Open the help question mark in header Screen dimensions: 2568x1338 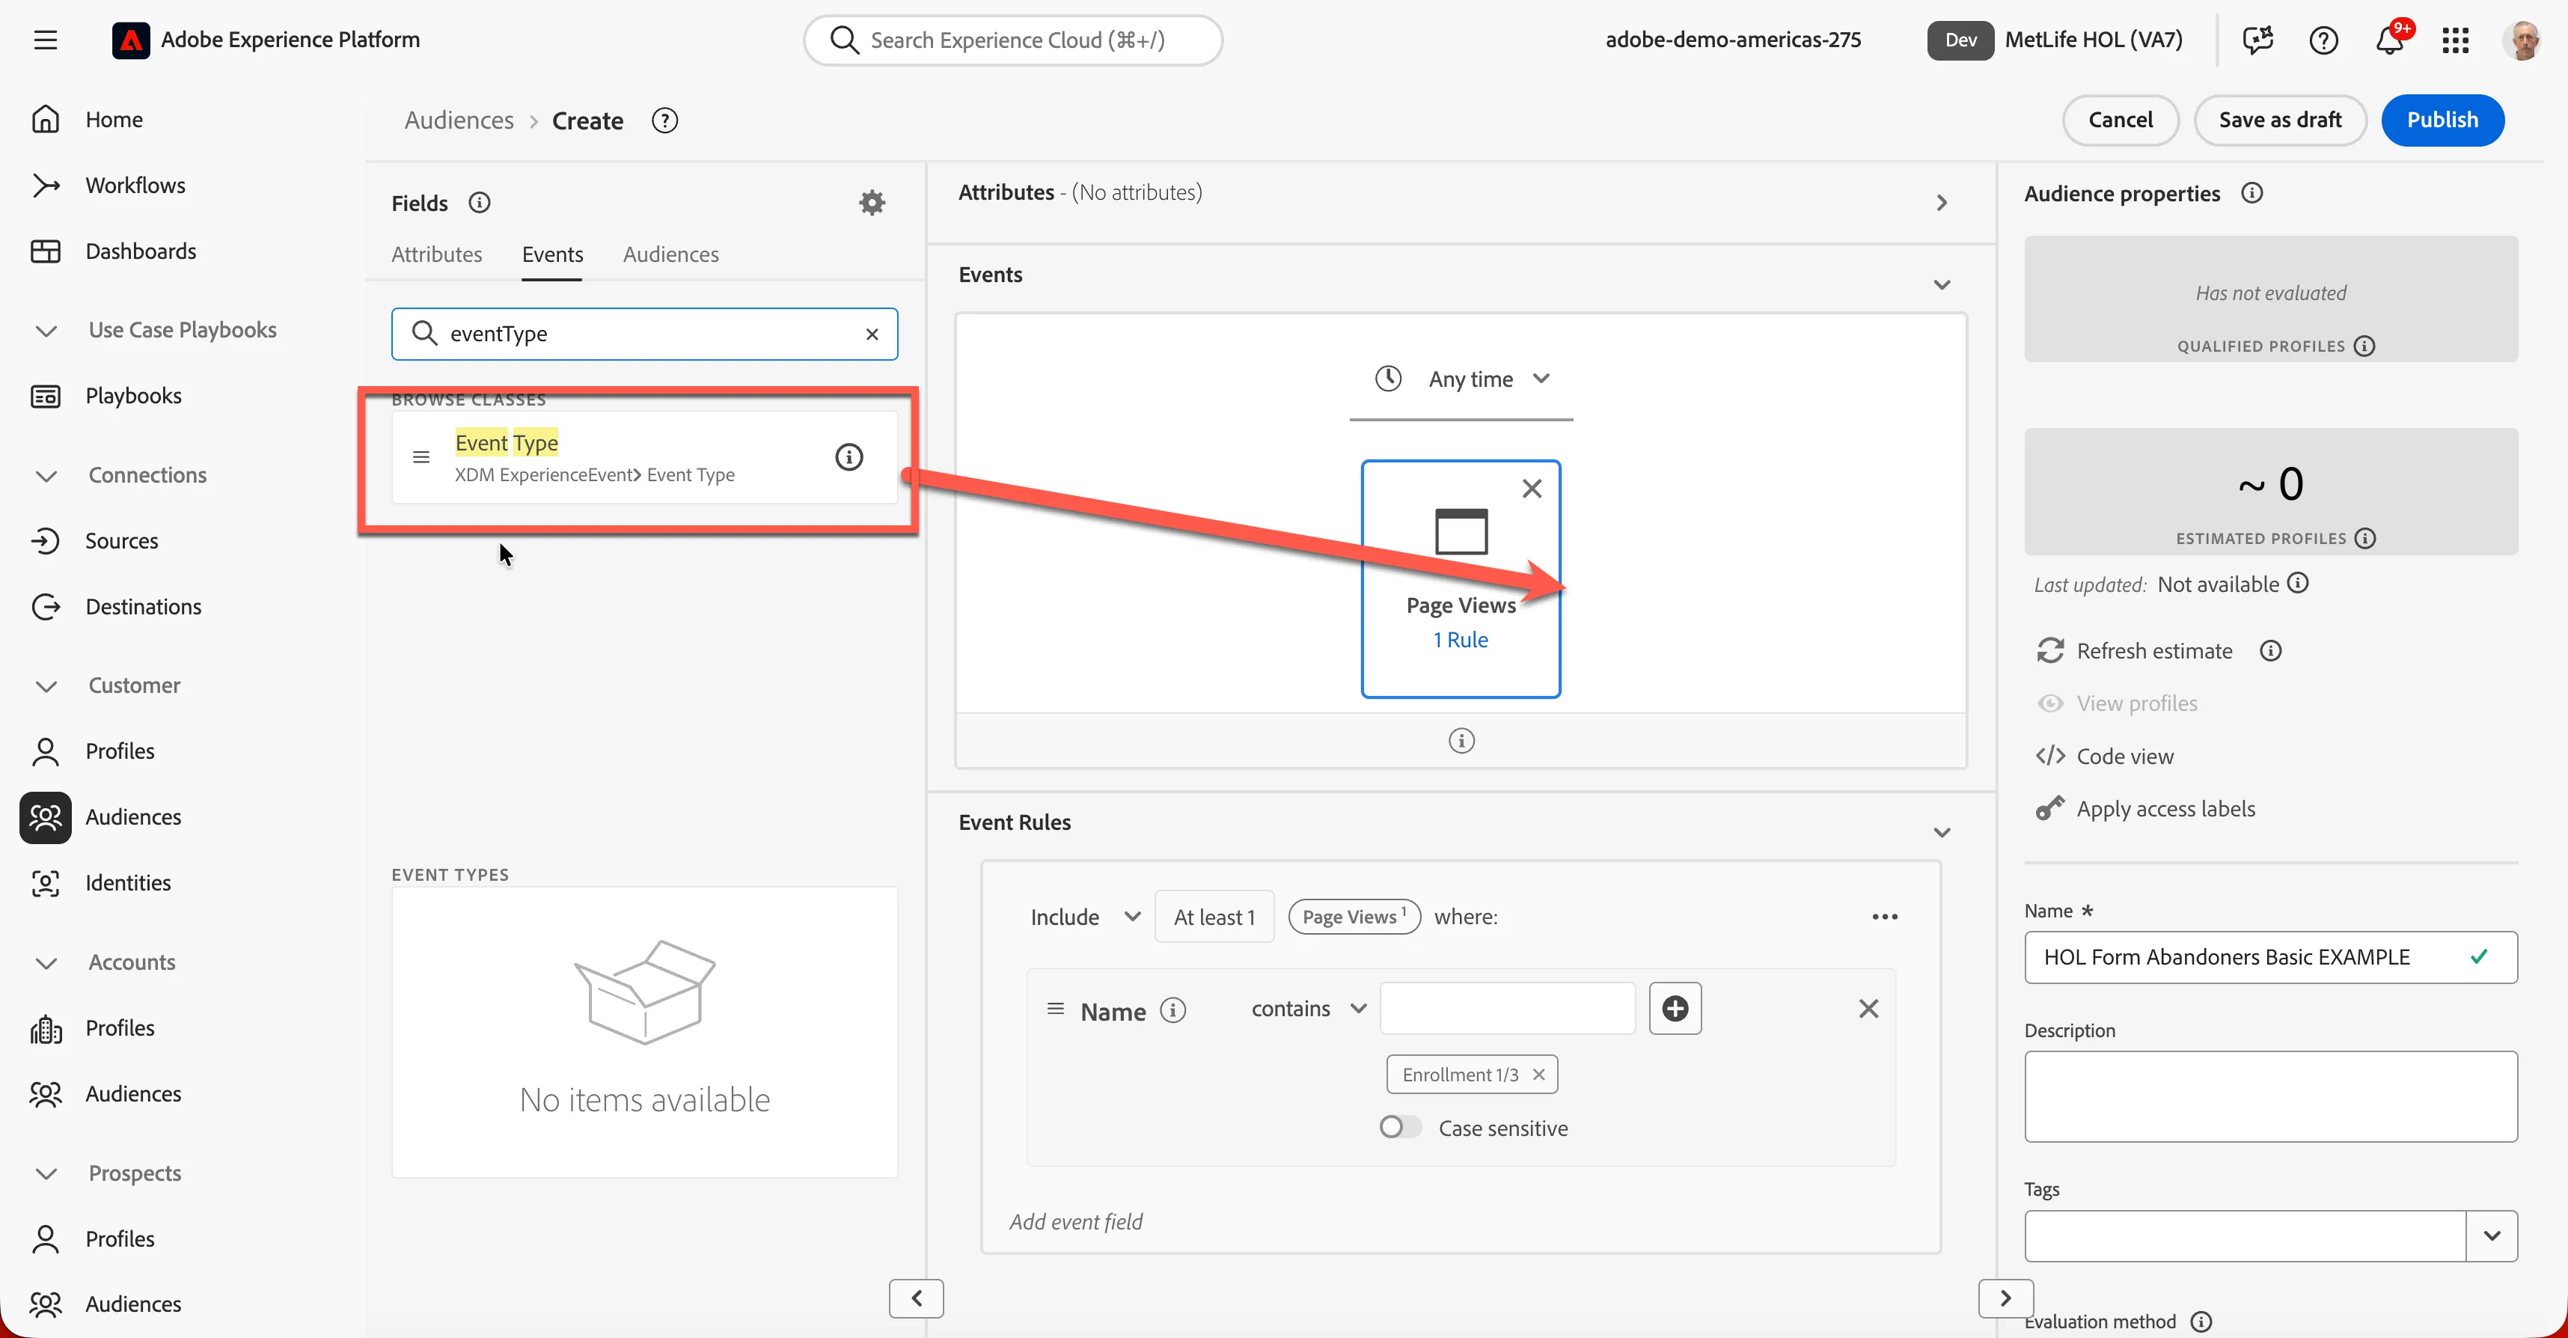[x=2323, y=40]
